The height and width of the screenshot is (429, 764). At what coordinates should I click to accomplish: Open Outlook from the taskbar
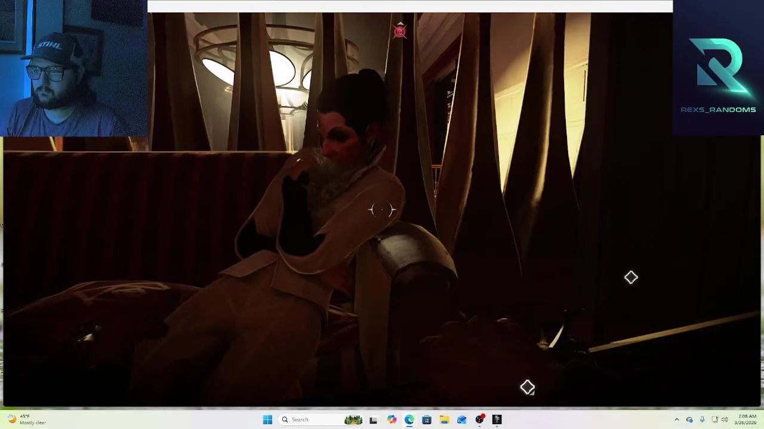coord(461,419)
